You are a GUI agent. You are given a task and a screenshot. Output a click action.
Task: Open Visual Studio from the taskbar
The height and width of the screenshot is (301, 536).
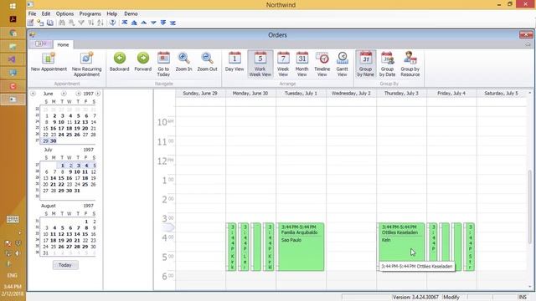[13, 59]
